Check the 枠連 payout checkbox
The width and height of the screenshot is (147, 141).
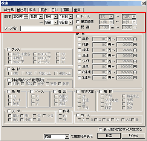(79, 50)
